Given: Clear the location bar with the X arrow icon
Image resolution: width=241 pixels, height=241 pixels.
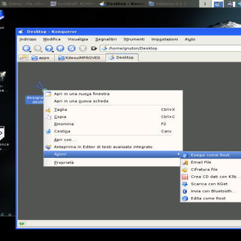Looking at the screenshot, I should pos(94,48).
